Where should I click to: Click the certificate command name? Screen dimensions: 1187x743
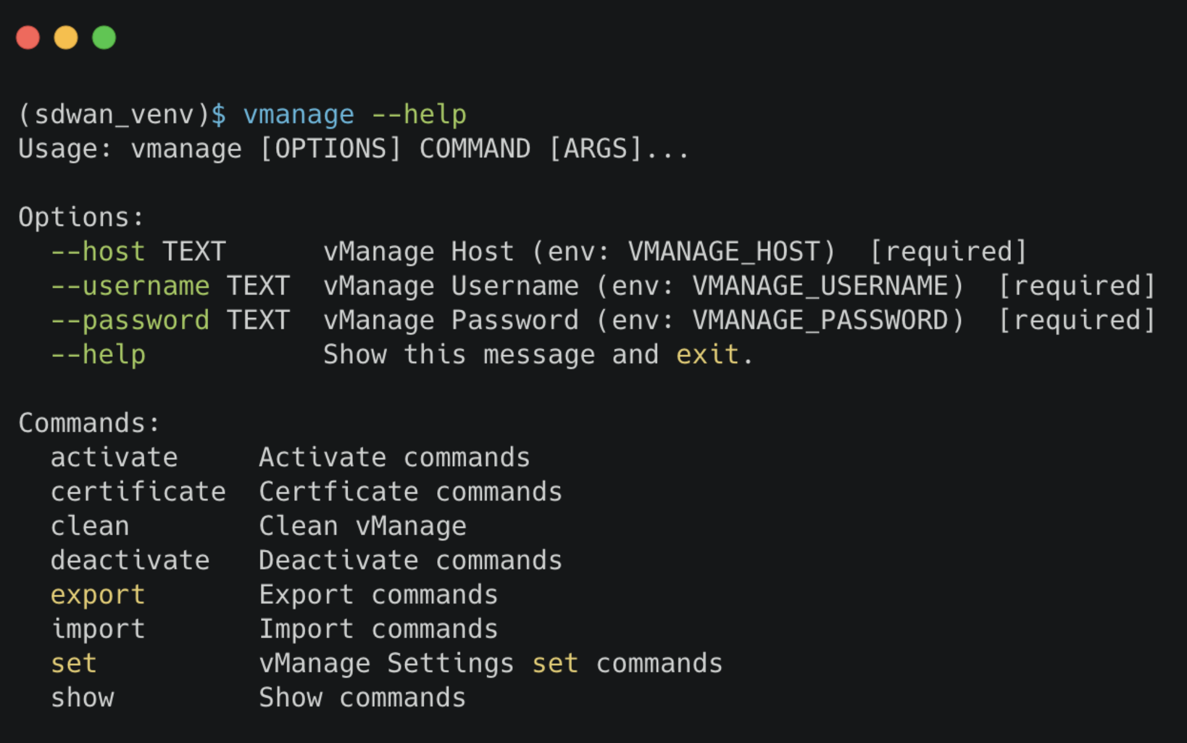coord(138,492)
